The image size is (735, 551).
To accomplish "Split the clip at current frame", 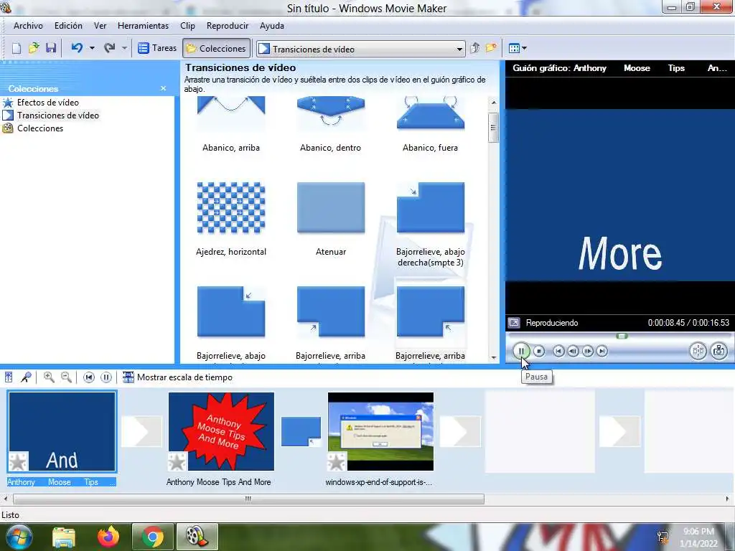I will click(698, 351).
